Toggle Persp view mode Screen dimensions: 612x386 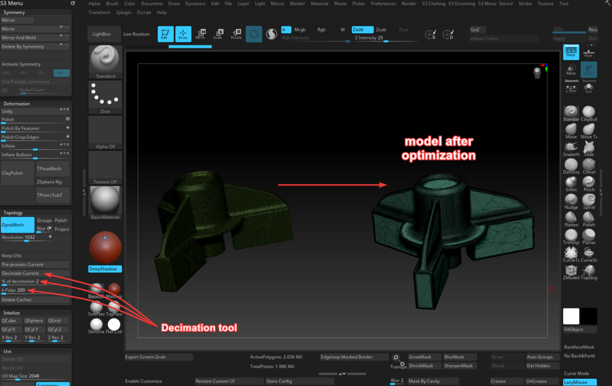click(x=571, y=53)
